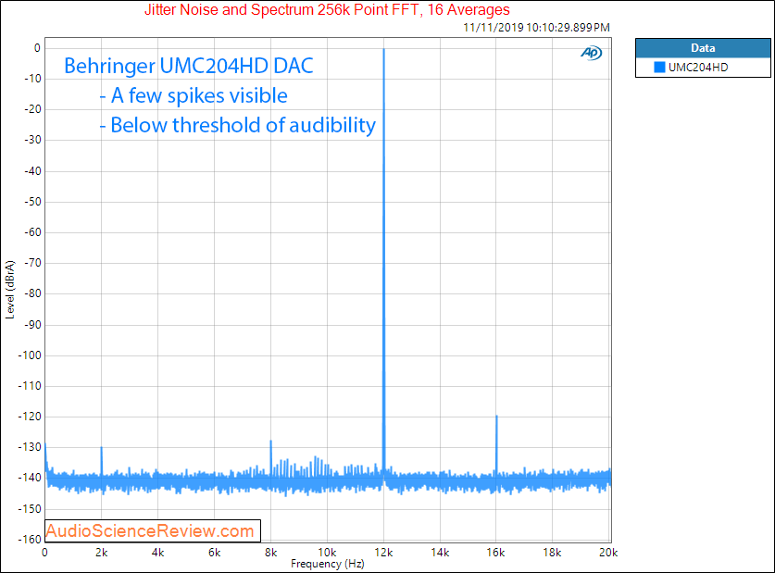Click the 2k frequency tick label
Screen dimensions: 775x573
tap(101, 553)
